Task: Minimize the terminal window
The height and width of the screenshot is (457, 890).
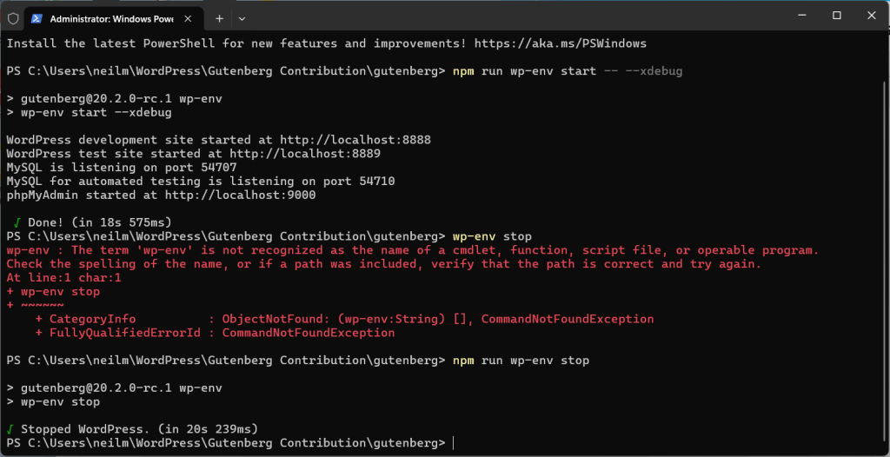Action: tap(799, 16)
